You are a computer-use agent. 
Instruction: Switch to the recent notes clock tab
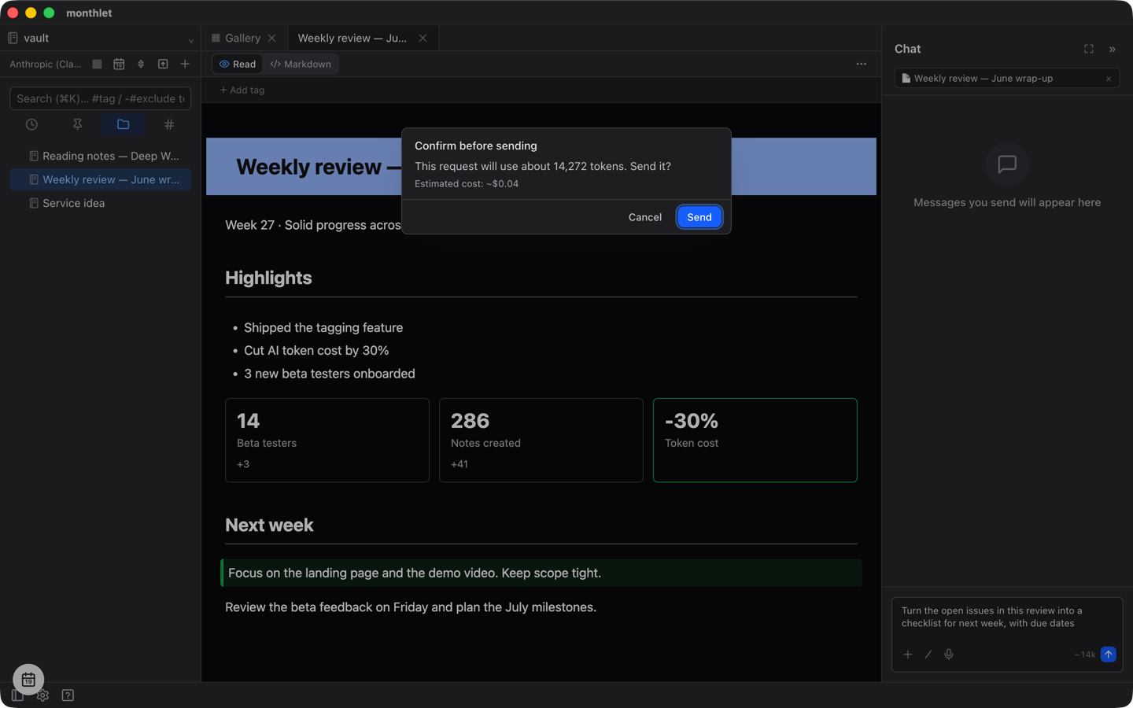(x=31, y=124)
